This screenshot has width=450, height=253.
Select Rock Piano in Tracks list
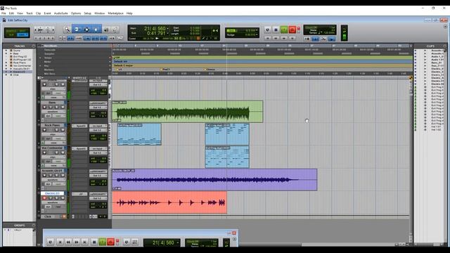point(20,63)
